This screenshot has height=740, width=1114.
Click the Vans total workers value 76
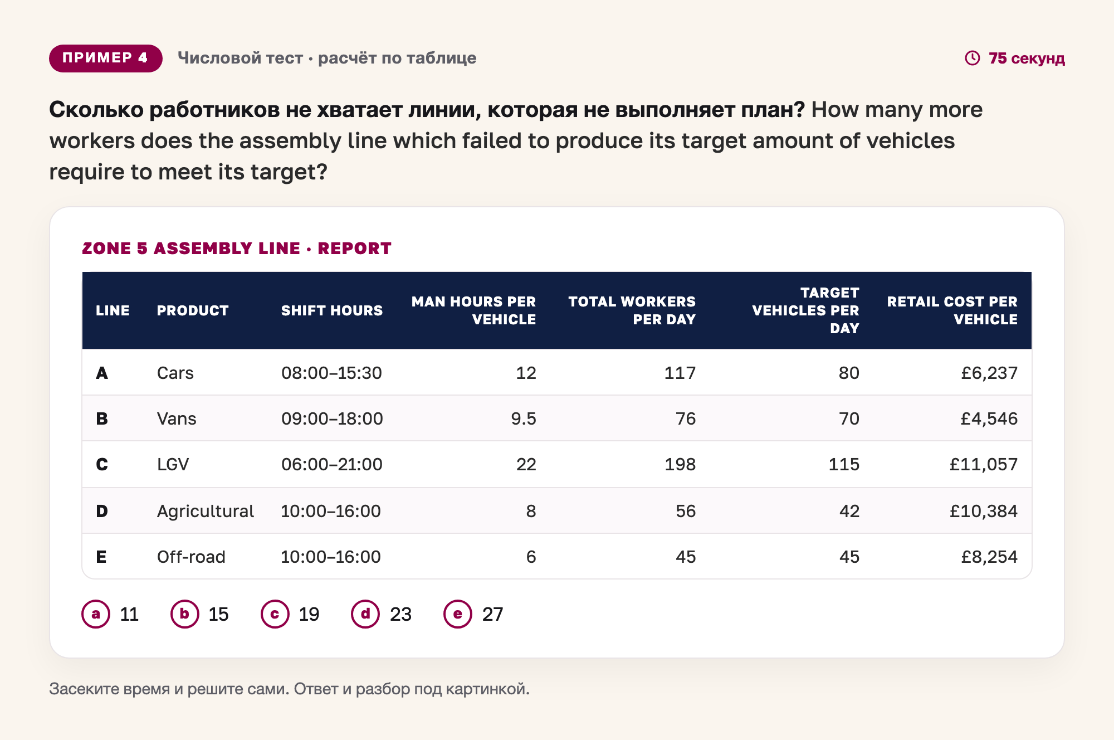tap(686, 418)
